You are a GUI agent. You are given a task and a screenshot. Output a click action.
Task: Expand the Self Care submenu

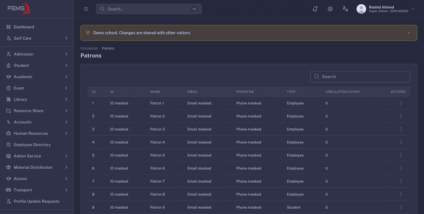[37, 38]
